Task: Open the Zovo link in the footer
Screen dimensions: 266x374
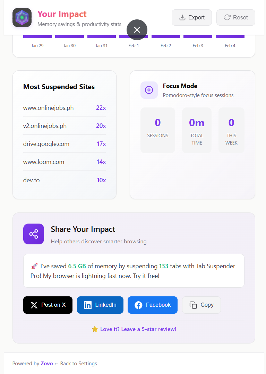Action: 47,363
